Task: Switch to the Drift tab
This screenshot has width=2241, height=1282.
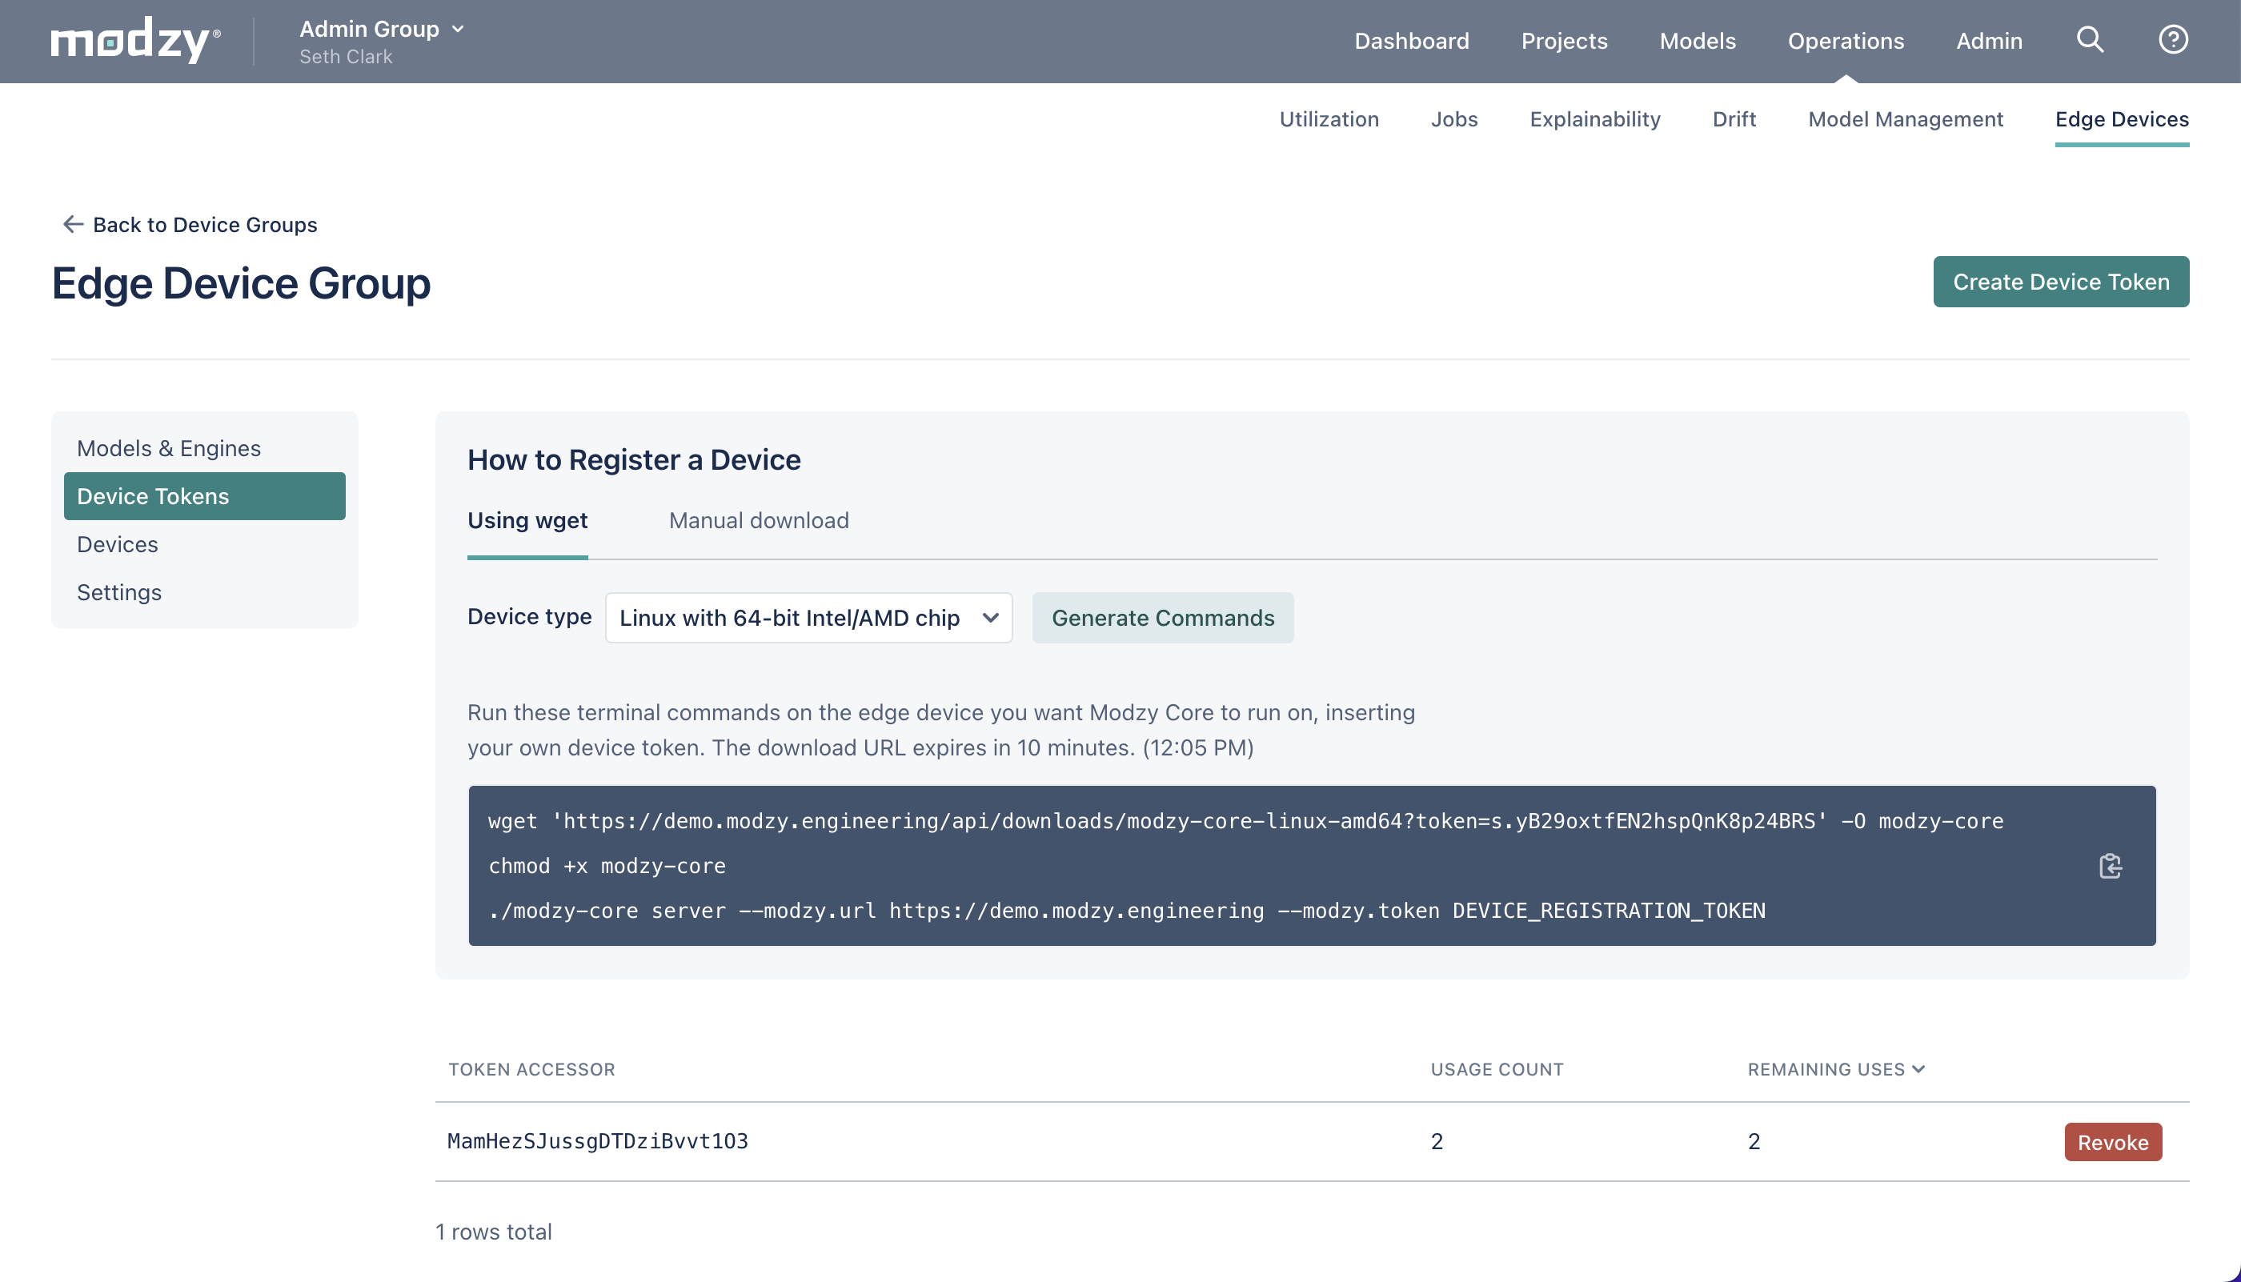Action: coord(1734,119)
